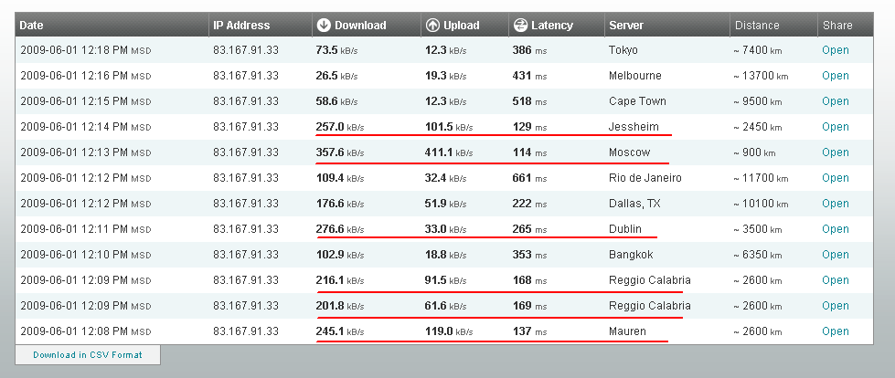The image size is (895, 378).
Task: Open the Jessheim test share link
Action: pos(835,127)
